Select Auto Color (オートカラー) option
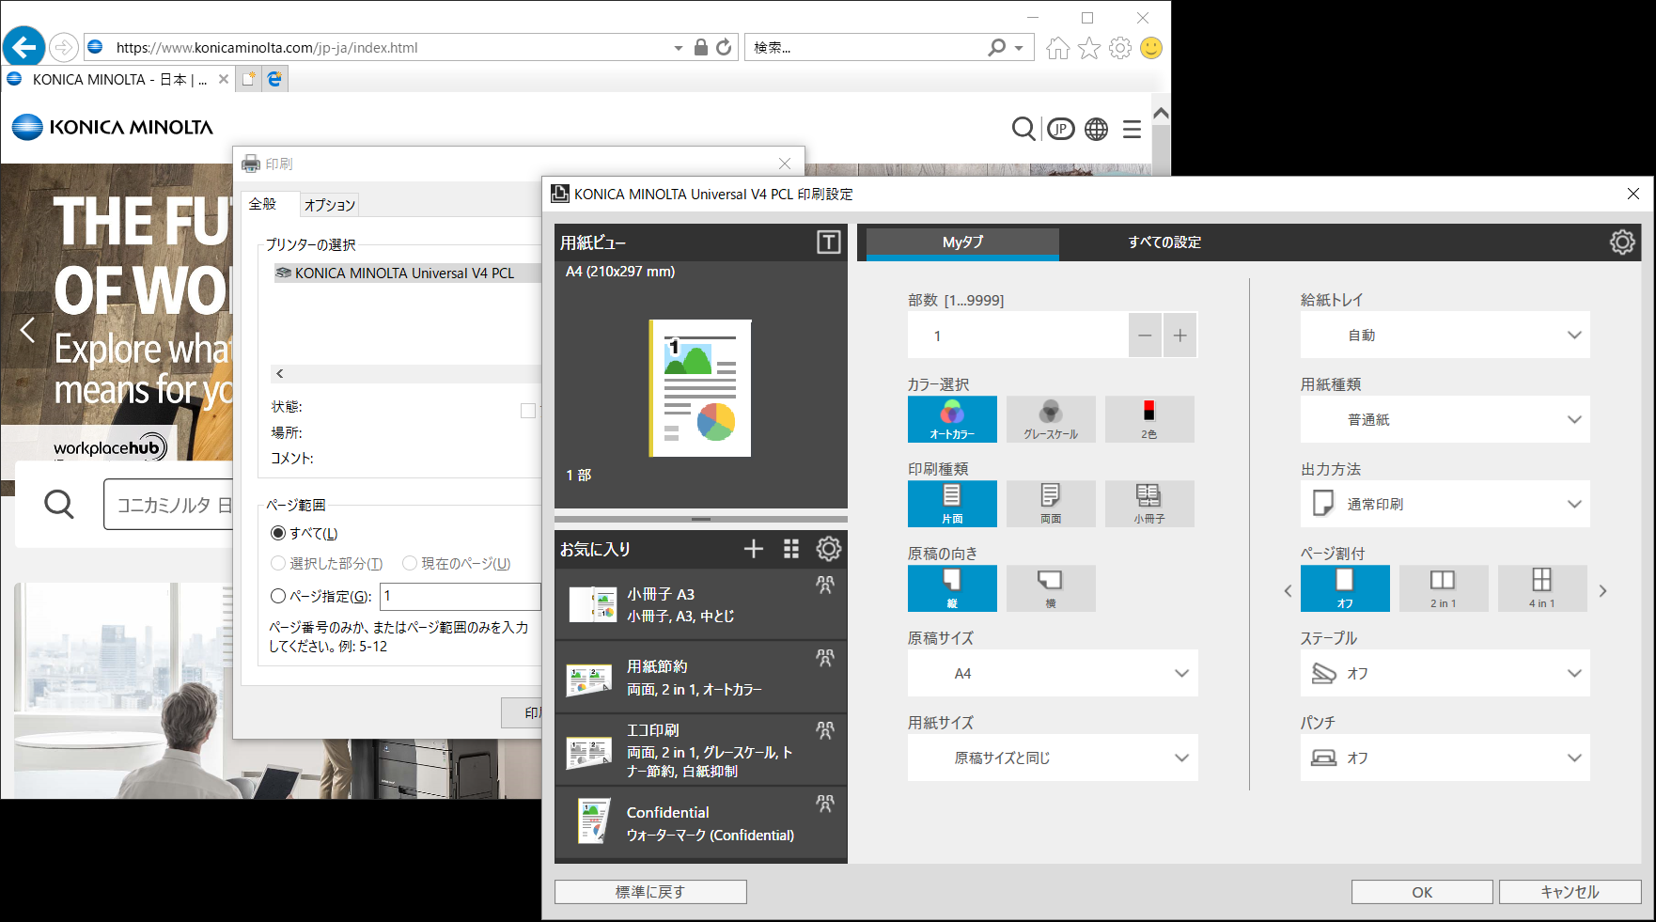 [952, 419]
